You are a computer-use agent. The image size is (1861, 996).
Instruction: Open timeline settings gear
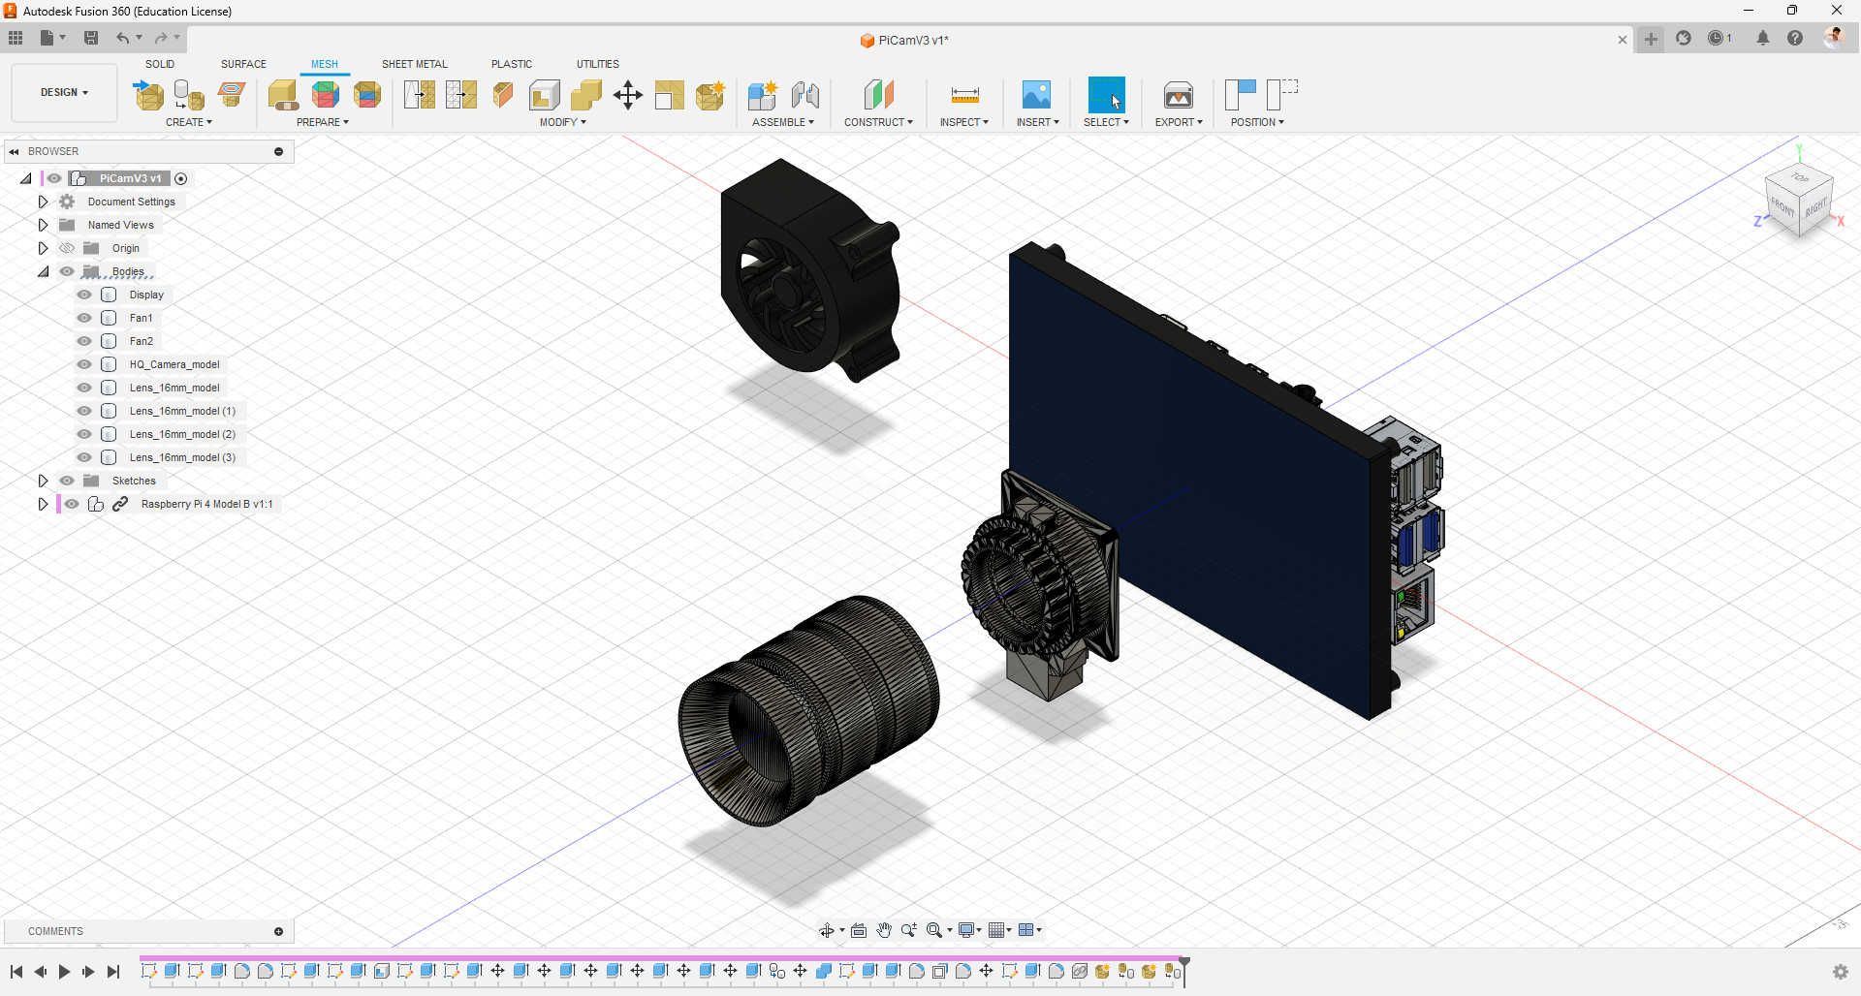click(x=1840, y=972)
